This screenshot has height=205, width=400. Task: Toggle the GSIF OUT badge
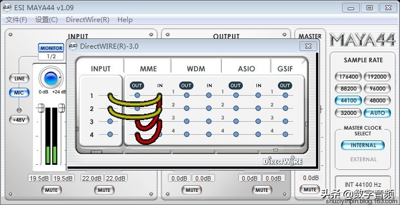point(285,86)
